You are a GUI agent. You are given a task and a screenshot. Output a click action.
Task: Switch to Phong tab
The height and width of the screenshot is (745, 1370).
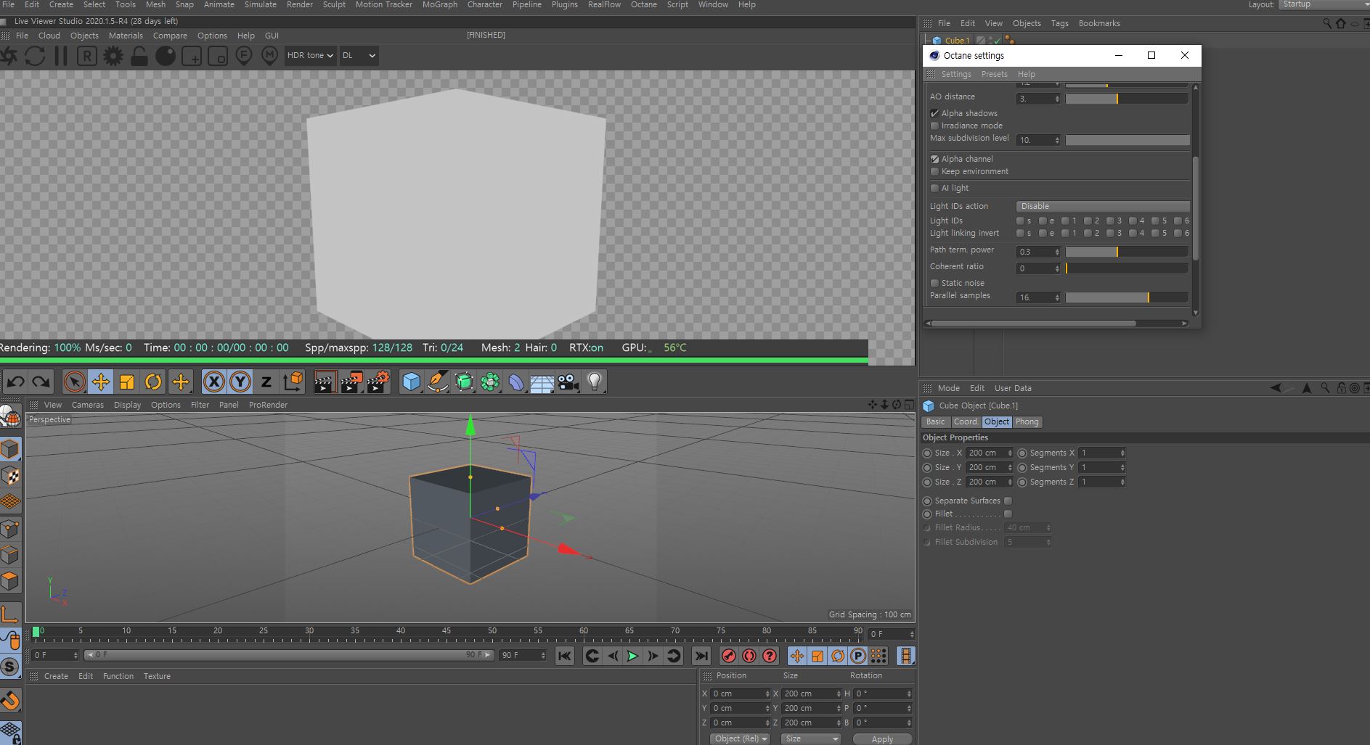point(1027,421)
